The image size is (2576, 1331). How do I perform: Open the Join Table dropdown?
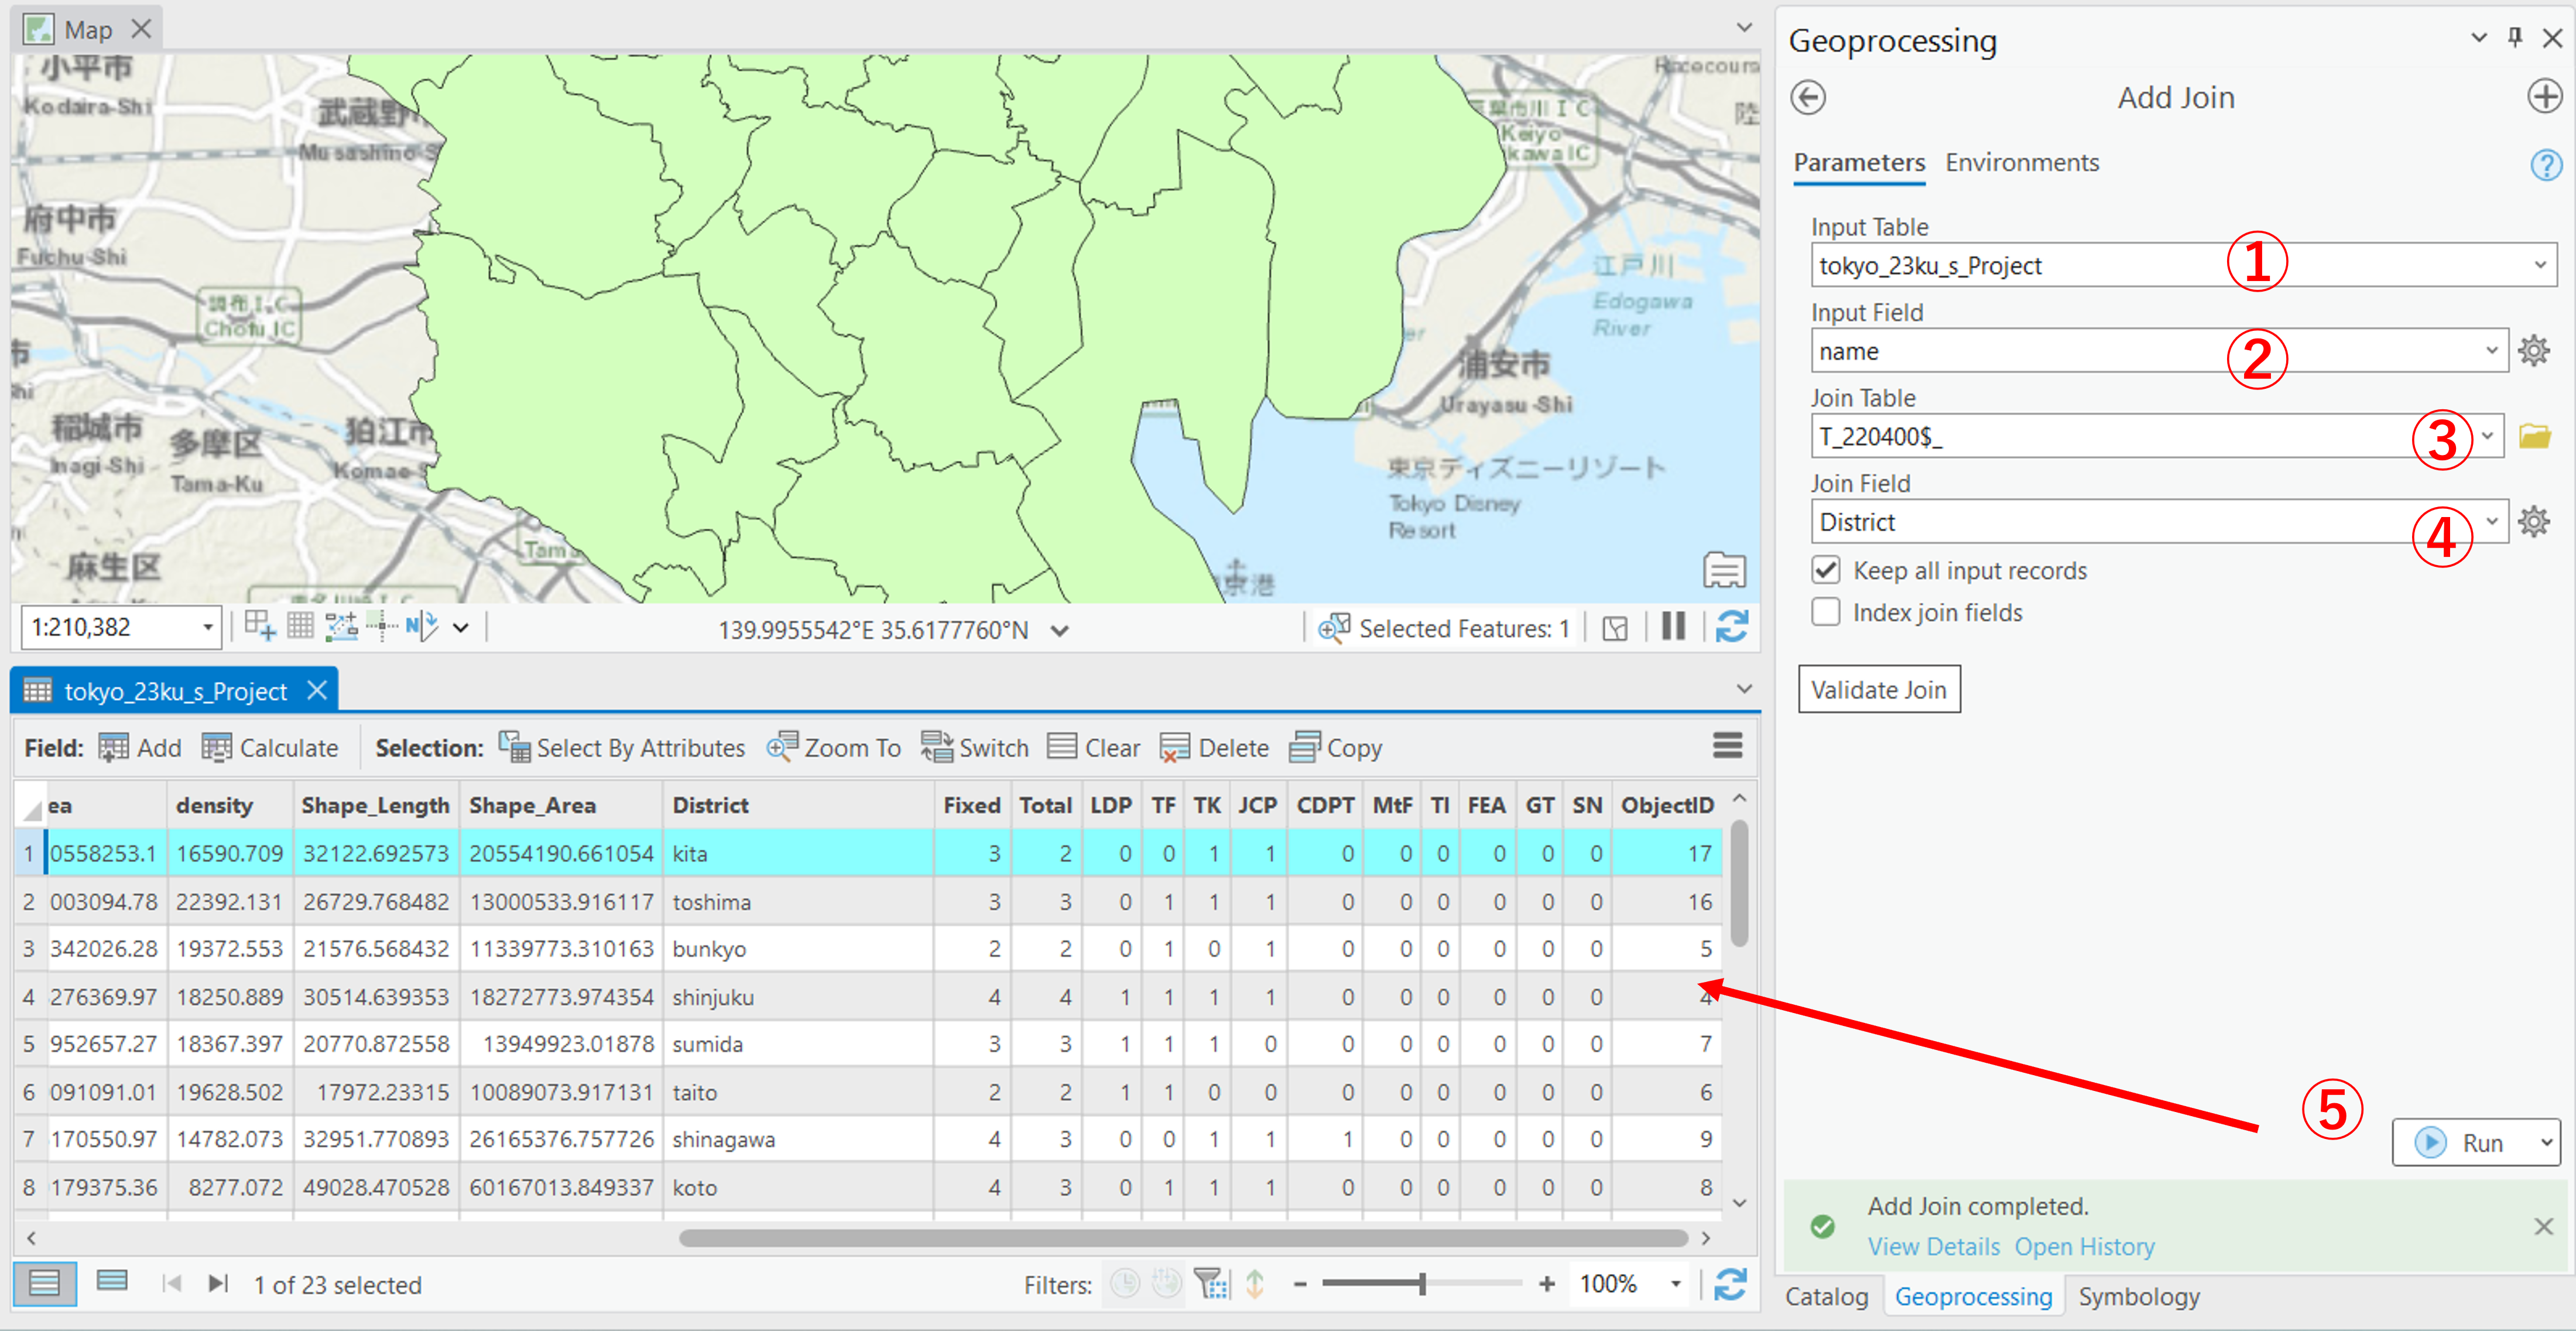tap(2487, 436)
